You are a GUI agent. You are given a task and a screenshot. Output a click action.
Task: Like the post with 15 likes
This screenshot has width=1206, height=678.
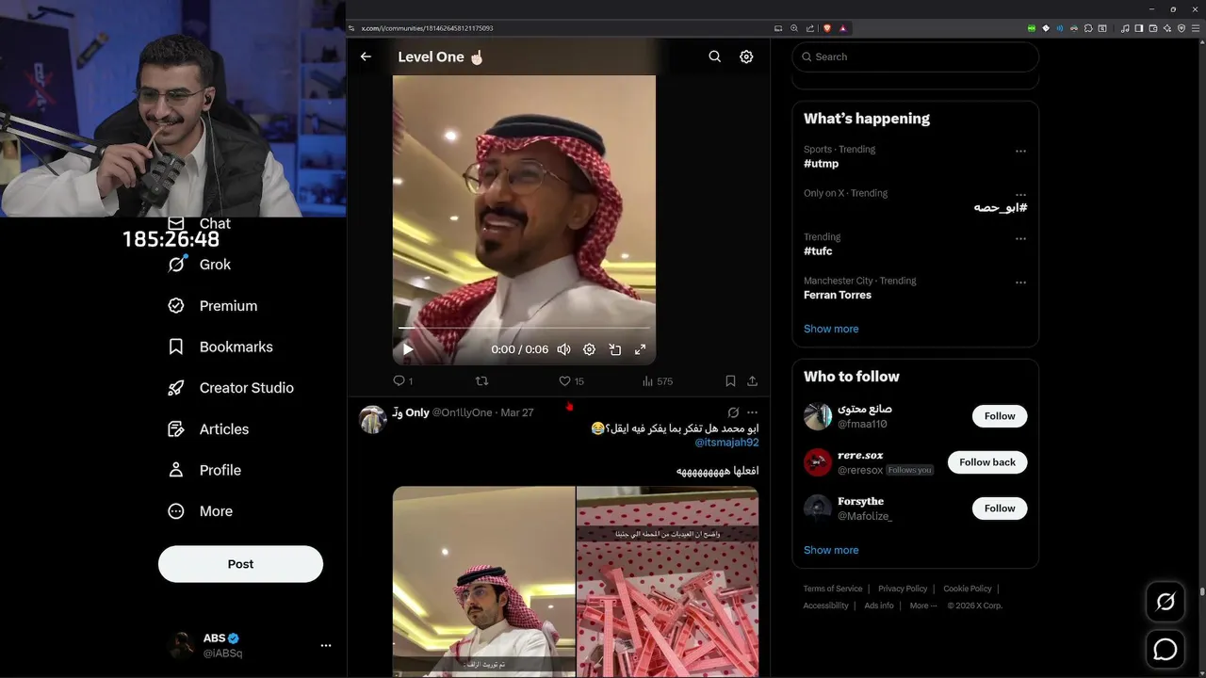[x=571, y=381]
